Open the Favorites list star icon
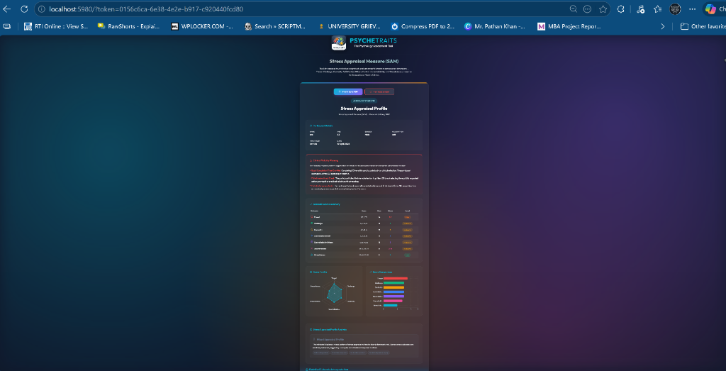The image size is (726, 371). click(657, 9)
